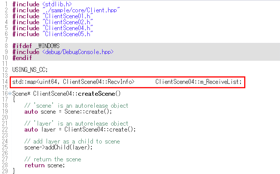
Task: Click the line number 14 in gutter
Action: (5, 82)
